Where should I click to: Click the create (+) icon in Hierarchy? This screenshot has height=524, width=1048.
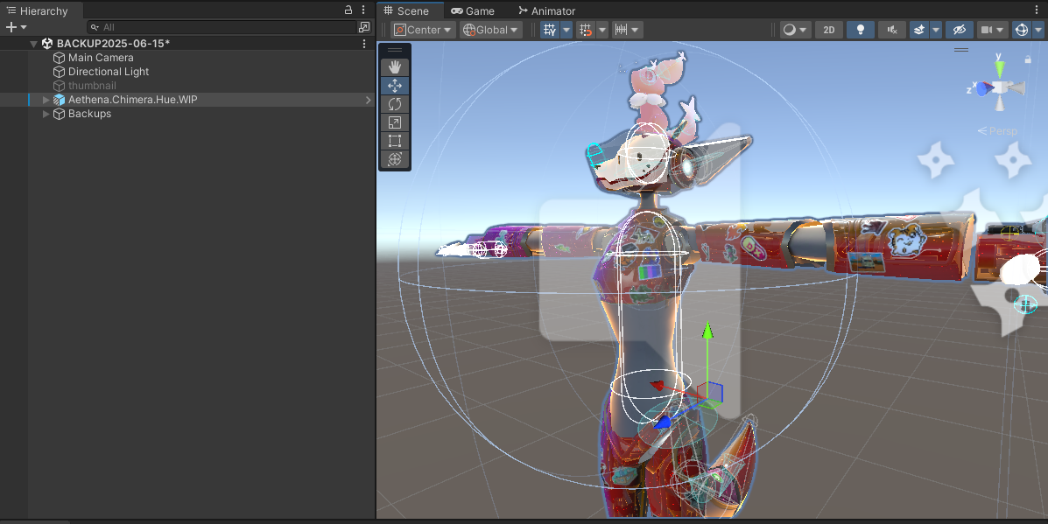click(9, 27)
